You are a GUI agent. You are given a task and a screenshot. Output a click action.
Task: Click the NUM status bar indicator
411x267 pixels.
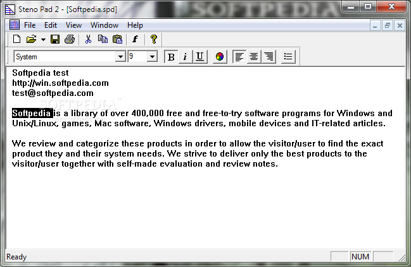click(360, 256)
